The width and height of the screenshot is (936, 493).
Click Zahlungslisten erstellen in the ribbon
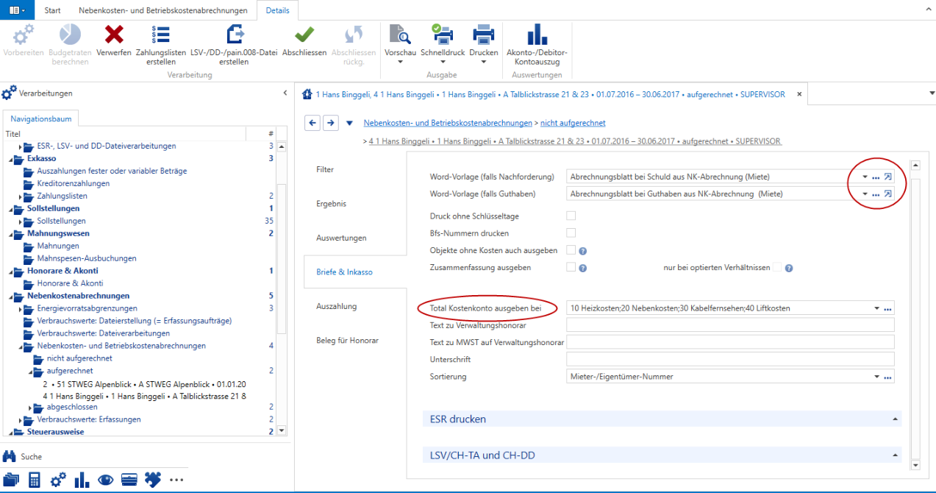tap(161, 44)
